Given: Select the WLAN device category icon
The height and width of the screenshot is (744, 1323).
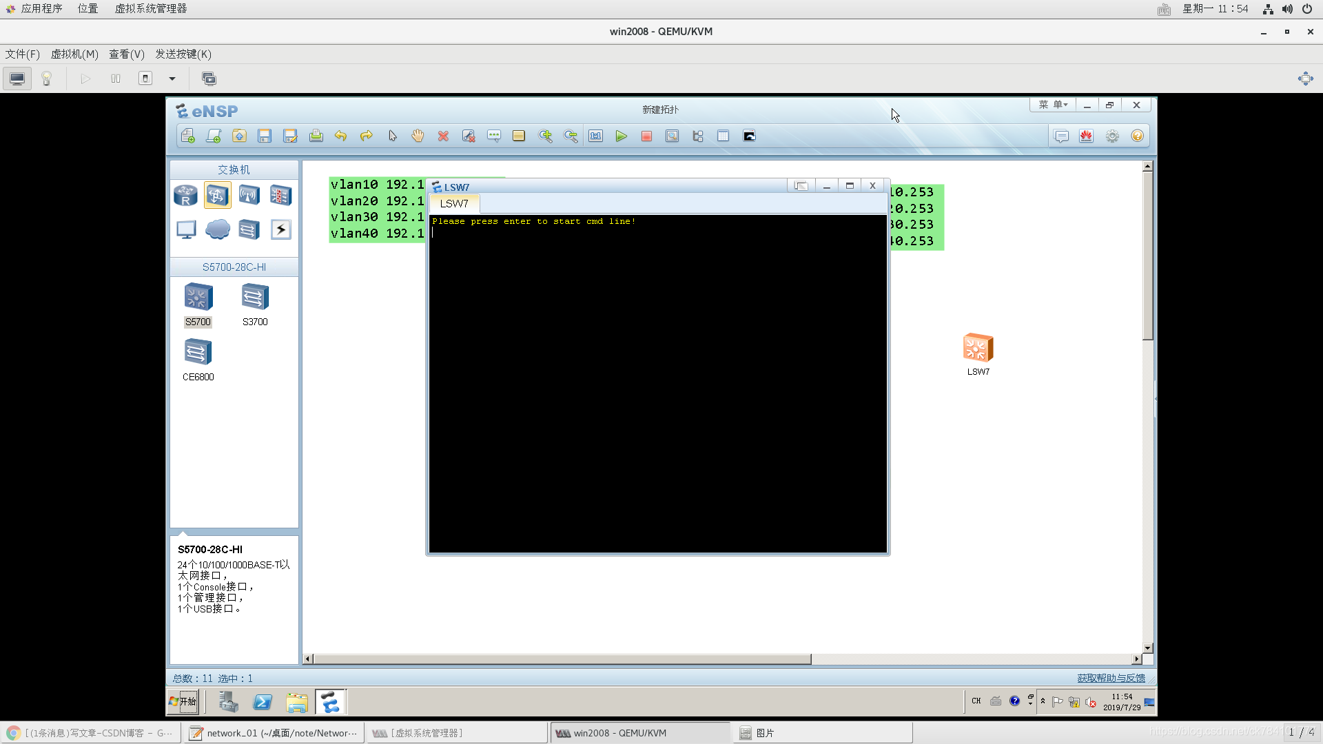Looking at the screenshot, I should tap(249, 196).
